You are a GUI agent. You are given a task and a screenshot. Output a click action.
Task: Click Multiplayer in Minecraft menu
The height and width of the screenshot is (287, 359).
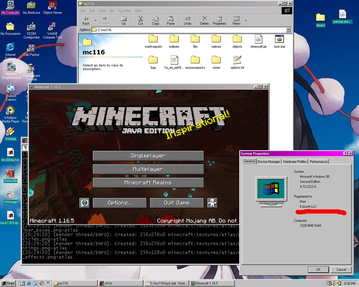tap(148, 169)
